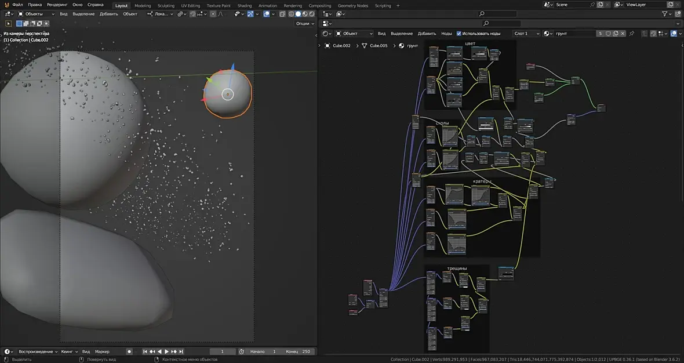Unlink the грунт material with X icon
Screen dimensions: 684x363
coord(623,34)
